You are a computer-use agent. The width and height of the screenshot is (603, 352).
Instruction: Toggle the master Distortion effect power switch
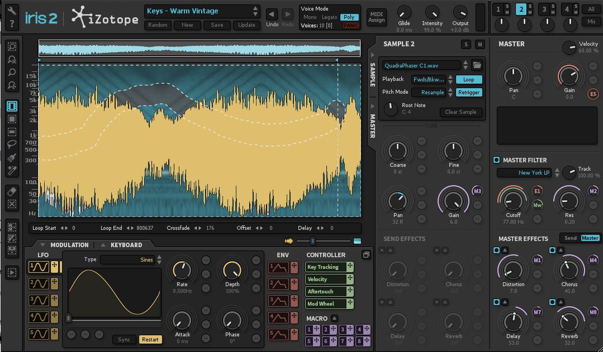pos(496,250)
